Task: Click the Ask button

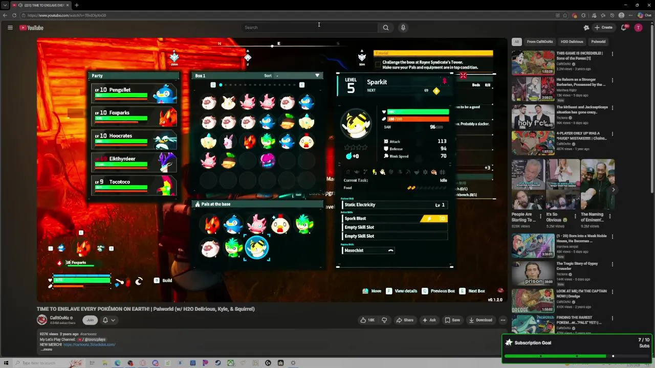Action: 429,320
